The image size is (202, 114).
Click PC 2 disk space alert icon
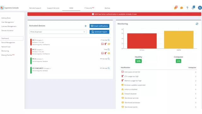click(x=102, y=53)
